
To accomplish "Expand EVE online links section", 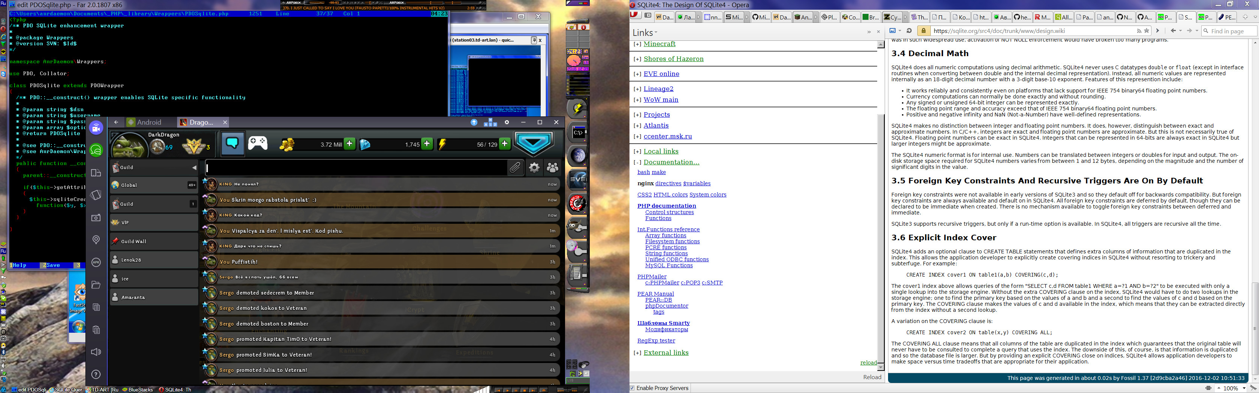I will [x=637, y=74].
